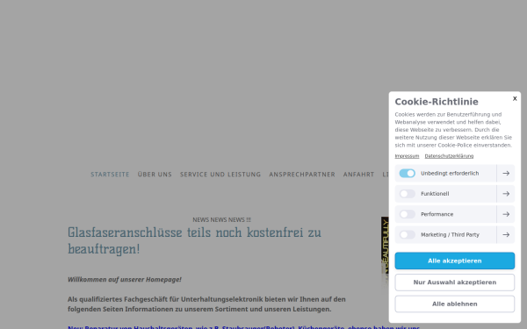Go to Startseite in the navigation
The height and width of the screenshot is (329, 527).
point(110,175)
